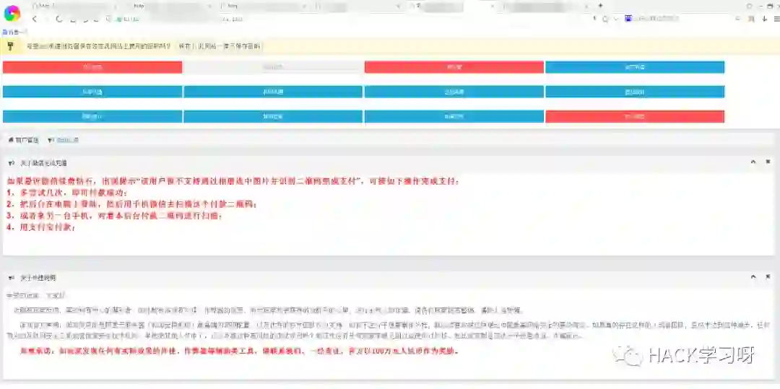Screen dimensions: 780x389
Task: Click the text '1、多尝试几次，即可付款成功；'
Action: pos(68,193)
